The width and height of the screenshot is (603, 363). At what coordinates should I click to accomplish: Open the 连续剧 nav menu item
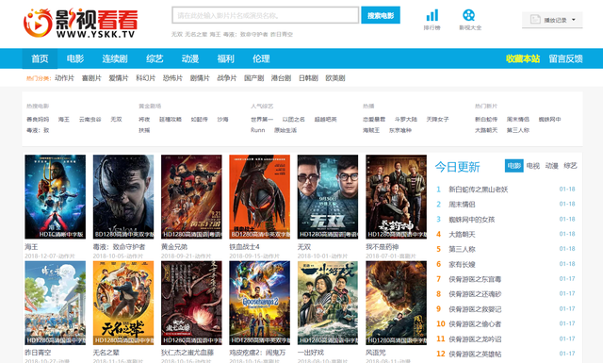coord(115,58)
